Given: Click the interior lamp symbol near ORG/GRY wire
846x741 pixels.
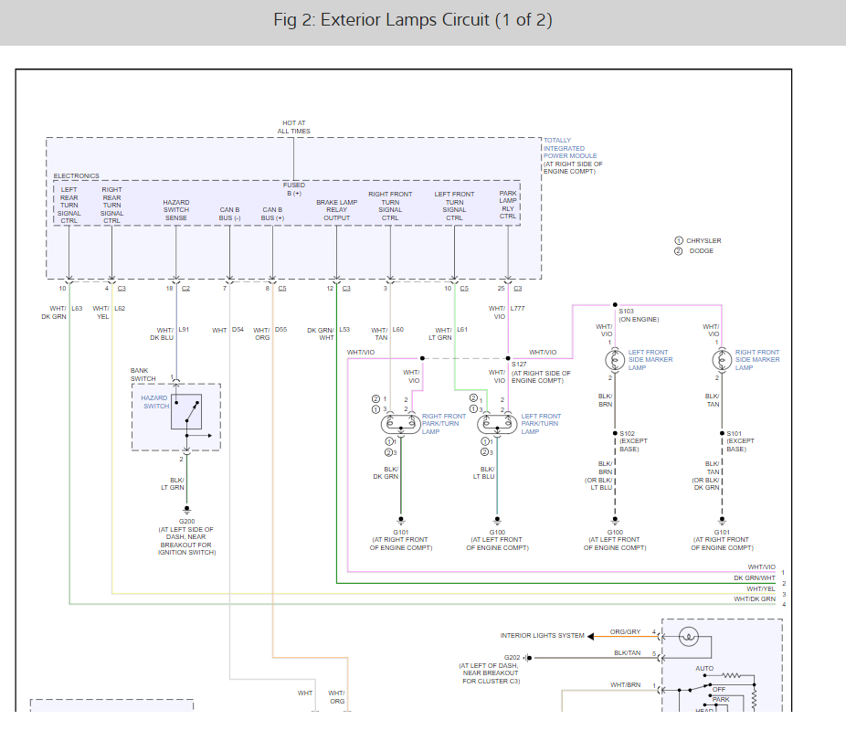Looking at the screenshot, I should [x=691, y=635].
